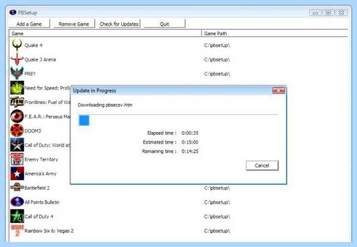Click the Battlefield 2 icon

[17, 188]
